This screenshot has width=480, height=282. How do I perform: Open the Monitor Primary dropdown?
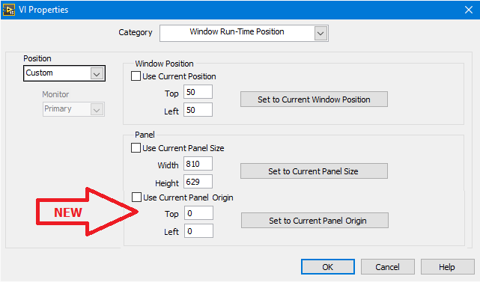pos(97,109)
